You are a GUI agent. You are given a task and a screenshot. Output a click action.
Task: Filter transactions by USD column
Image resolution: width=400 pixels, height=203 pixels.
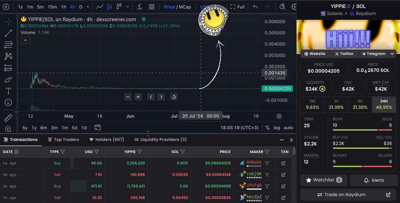96,152
